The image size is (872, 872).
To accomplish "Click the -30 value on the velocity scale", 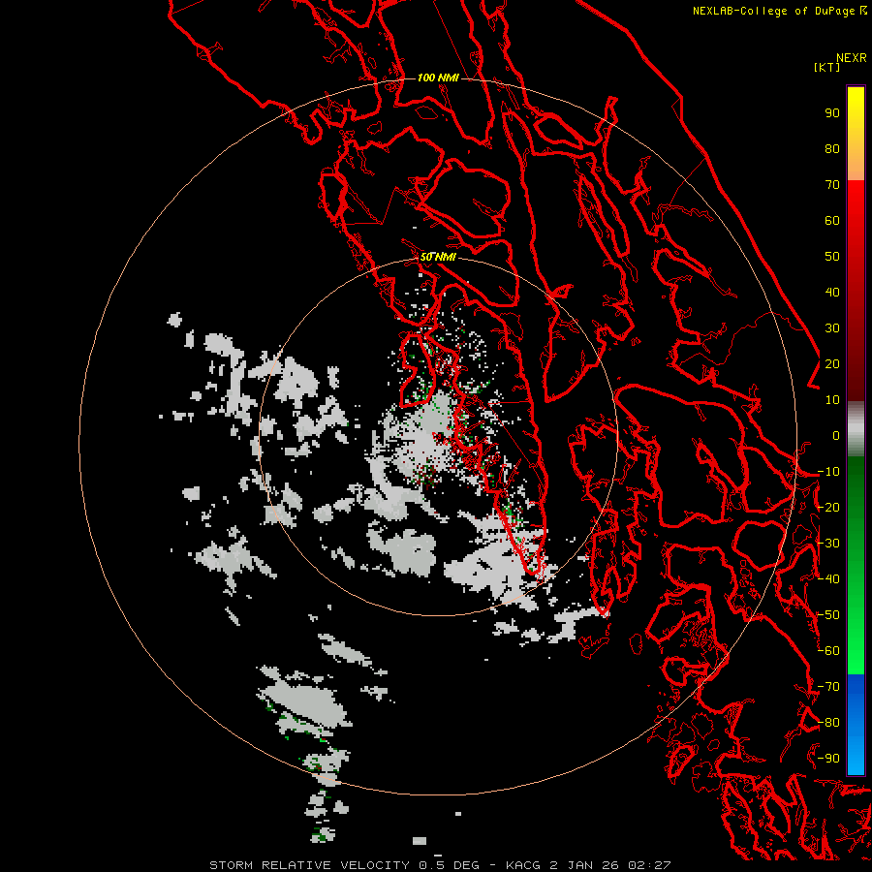I will [x=828, y=544].
